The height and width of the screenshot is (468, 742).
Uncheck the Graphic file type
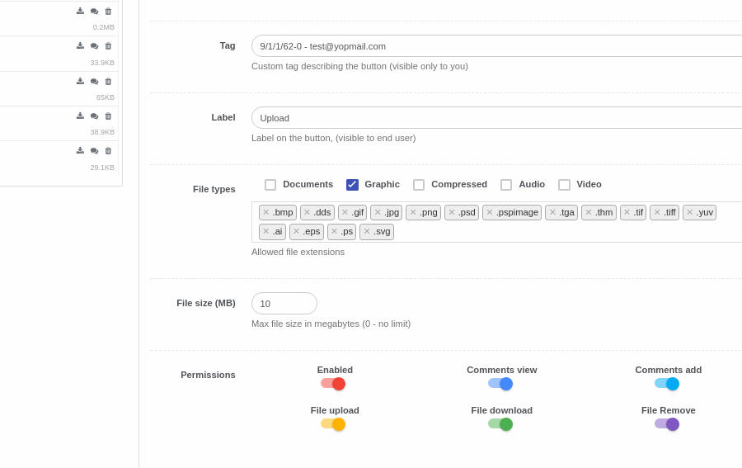click(x=352, y=185)
